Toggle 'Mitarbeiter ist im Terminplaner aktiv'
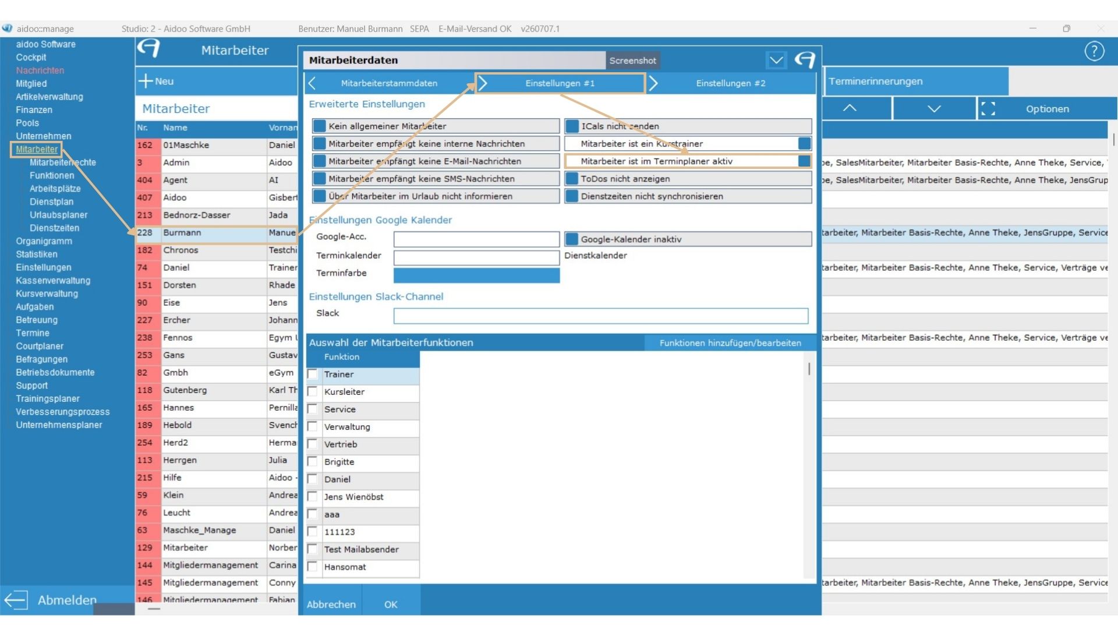Screen dimensions: 1118x629 coord(688,161)
